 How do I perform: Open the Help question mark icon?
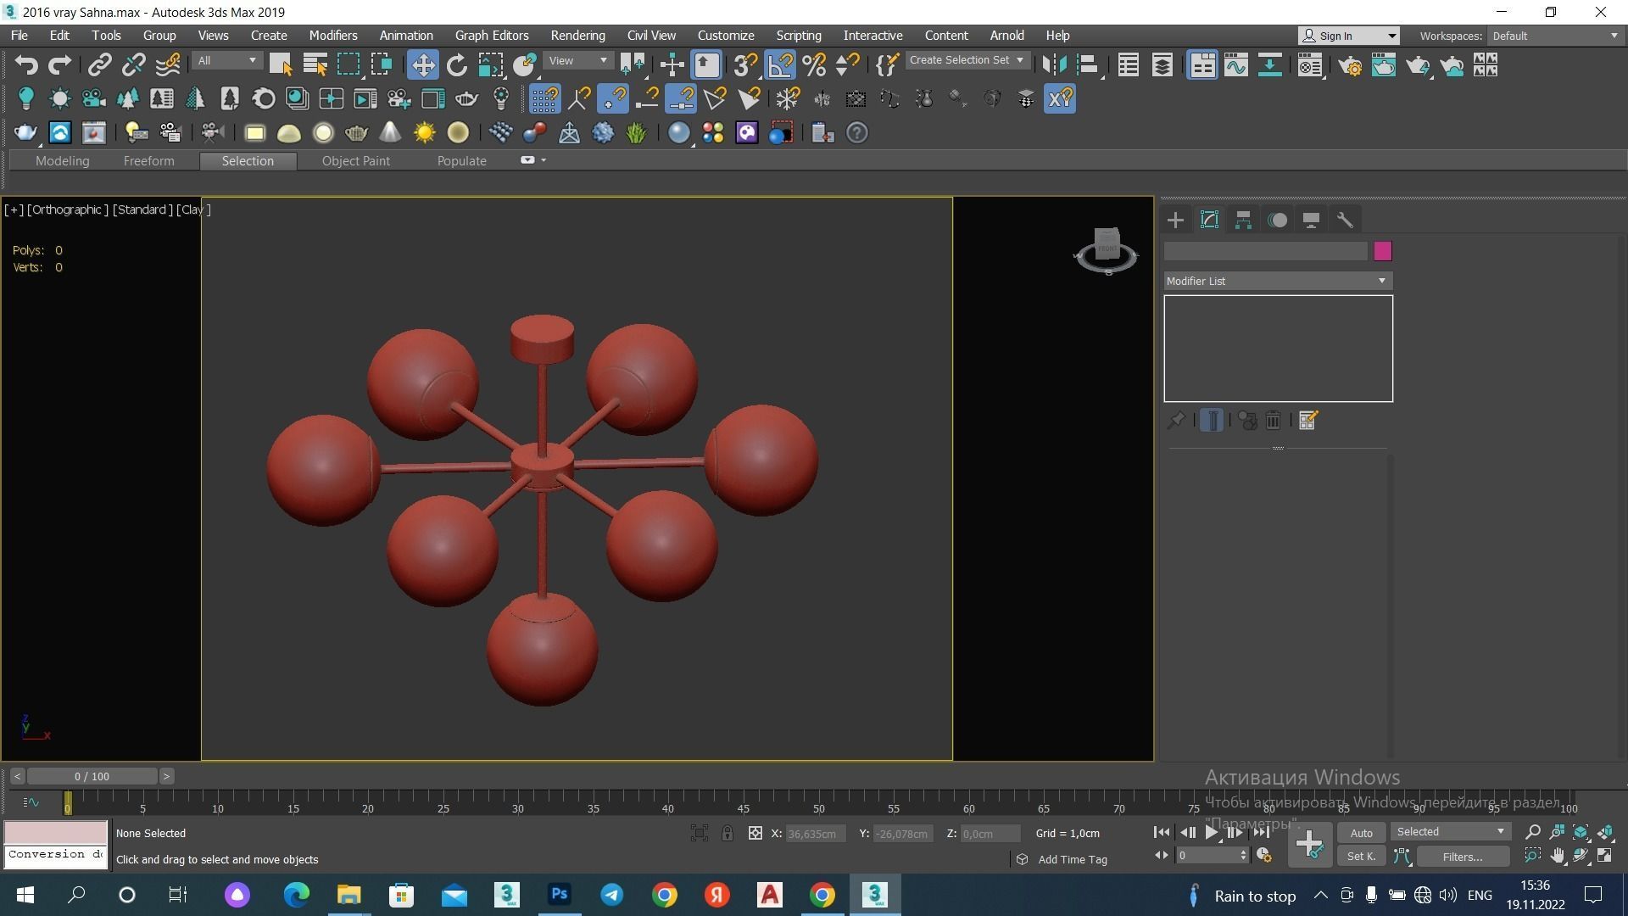(857, 133)
